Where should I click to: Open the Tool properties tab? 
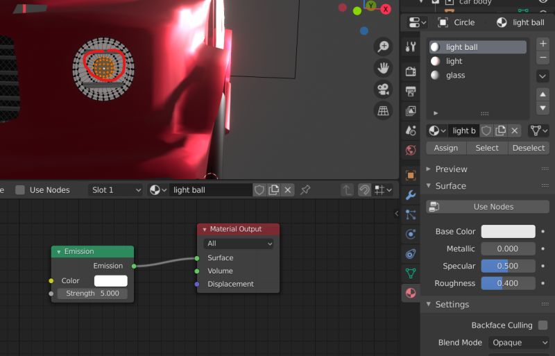pos(411,46)
